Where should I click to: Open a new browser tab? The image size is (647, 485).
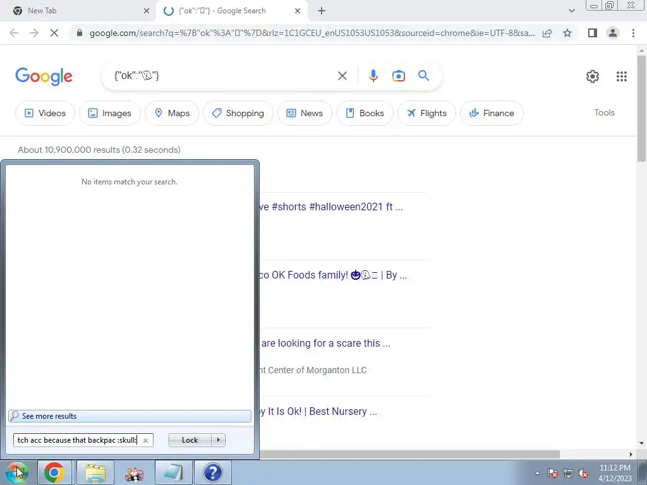322,11
